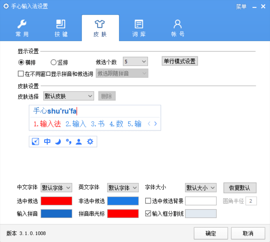The height and width of the screenshot is (242, 270).
Task: Click the 版本 3.1.0.1008 text
Action: (26, 233)
